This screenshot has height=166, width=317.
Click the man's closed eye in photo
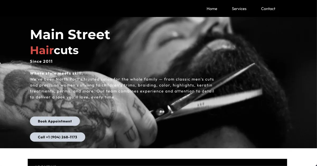169,39
